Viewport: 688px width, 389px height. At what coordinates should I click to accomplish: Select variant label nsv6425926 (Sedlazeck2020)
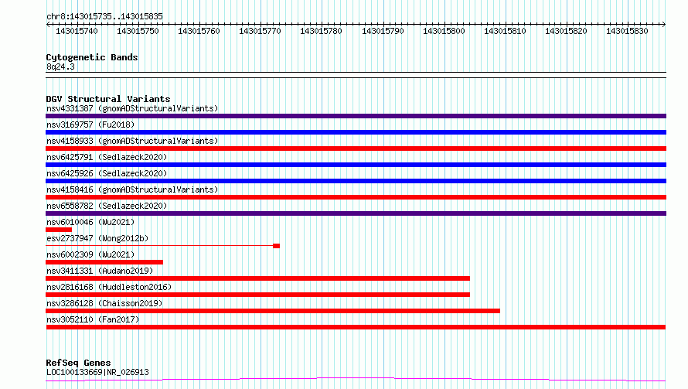point(107,173)
